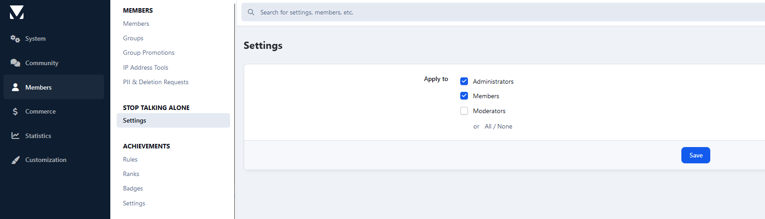
Task: Open Groups in the Members menu
Action: [x=133, y=38]
